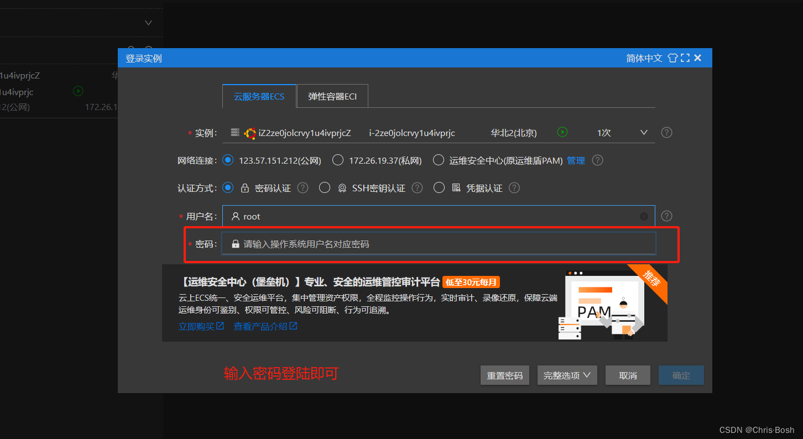The image size is (803, 439).
Task: Click the Ubuntu OS icon in instance row
Action: pyautogui.click(x=250, y=133)
